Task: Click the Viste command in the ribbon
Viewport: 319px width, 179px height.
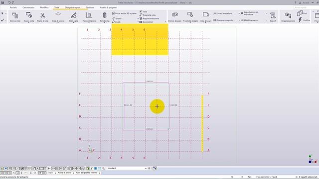Action: tap(144, 11)
